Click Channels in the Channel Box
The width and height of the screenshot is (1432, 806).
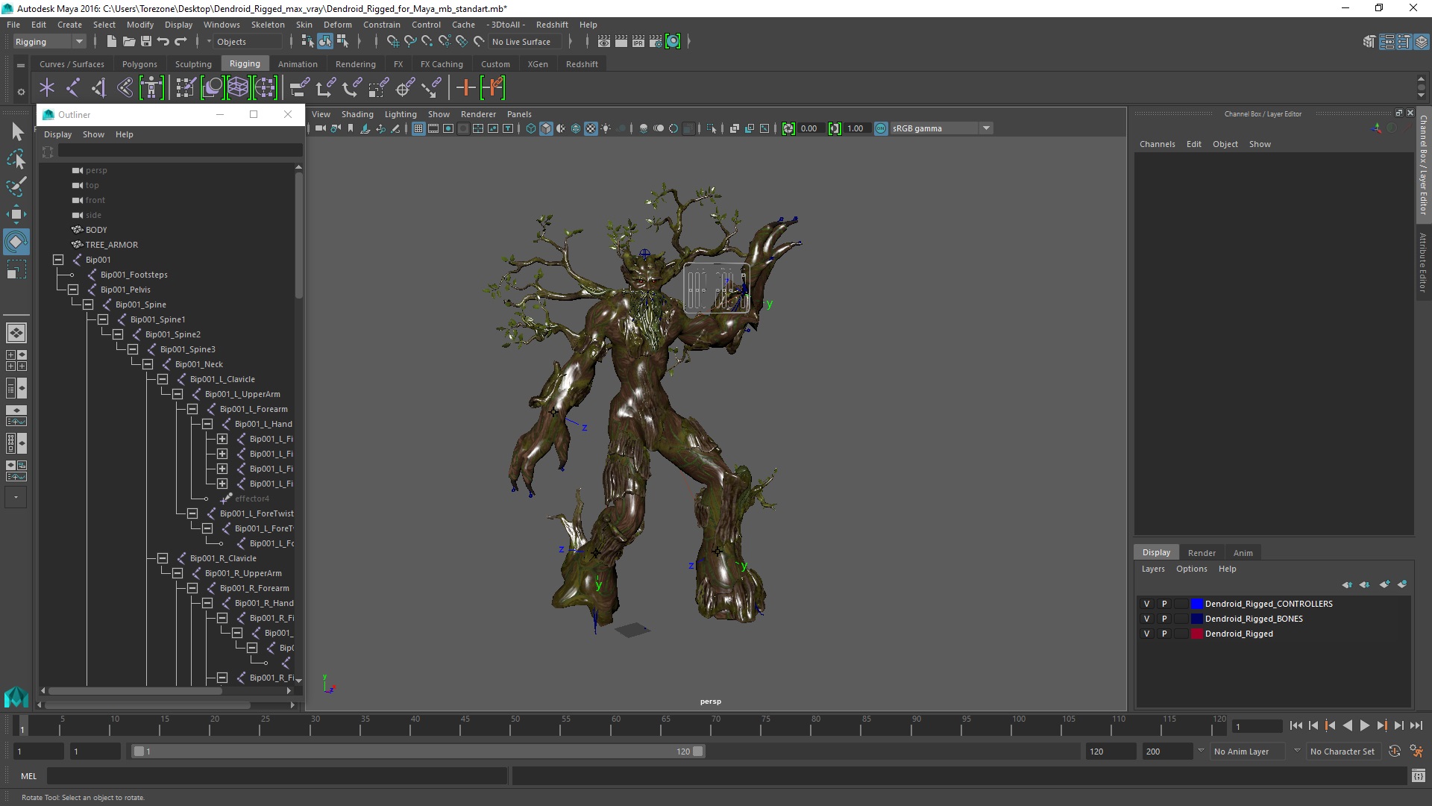click(x=1157, y=144)
